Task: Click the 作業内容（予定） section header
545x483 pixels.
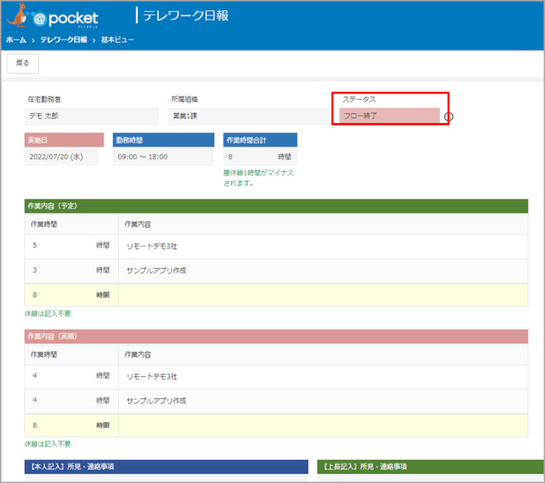Action: [276, 206]
